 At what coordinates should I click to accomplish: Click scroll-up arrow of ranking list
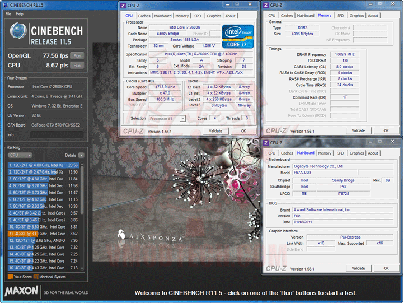(82, 164)
